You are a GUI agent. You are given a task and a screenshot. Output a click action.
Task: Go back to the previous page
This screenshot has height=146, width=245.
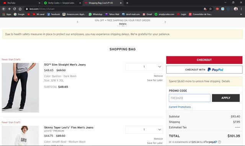4,9
